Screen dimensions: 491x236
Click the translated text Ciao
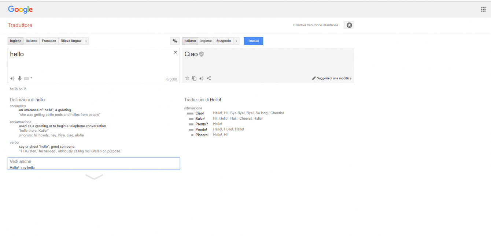[191, 54]
